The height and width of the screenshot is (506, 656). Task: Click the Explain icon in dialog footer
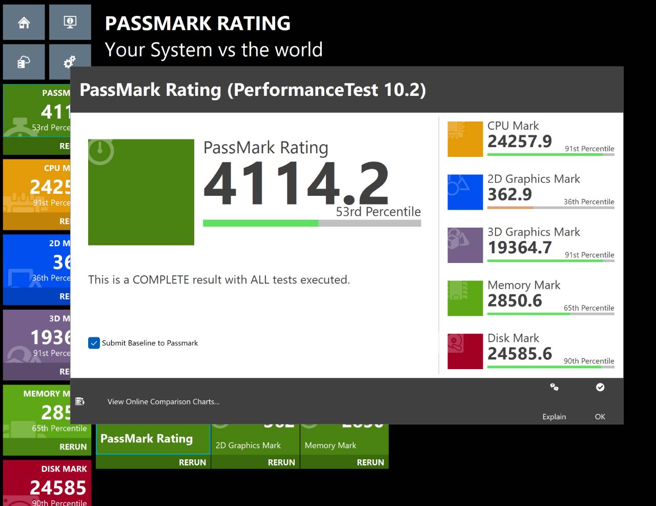(x=554, y=387)
